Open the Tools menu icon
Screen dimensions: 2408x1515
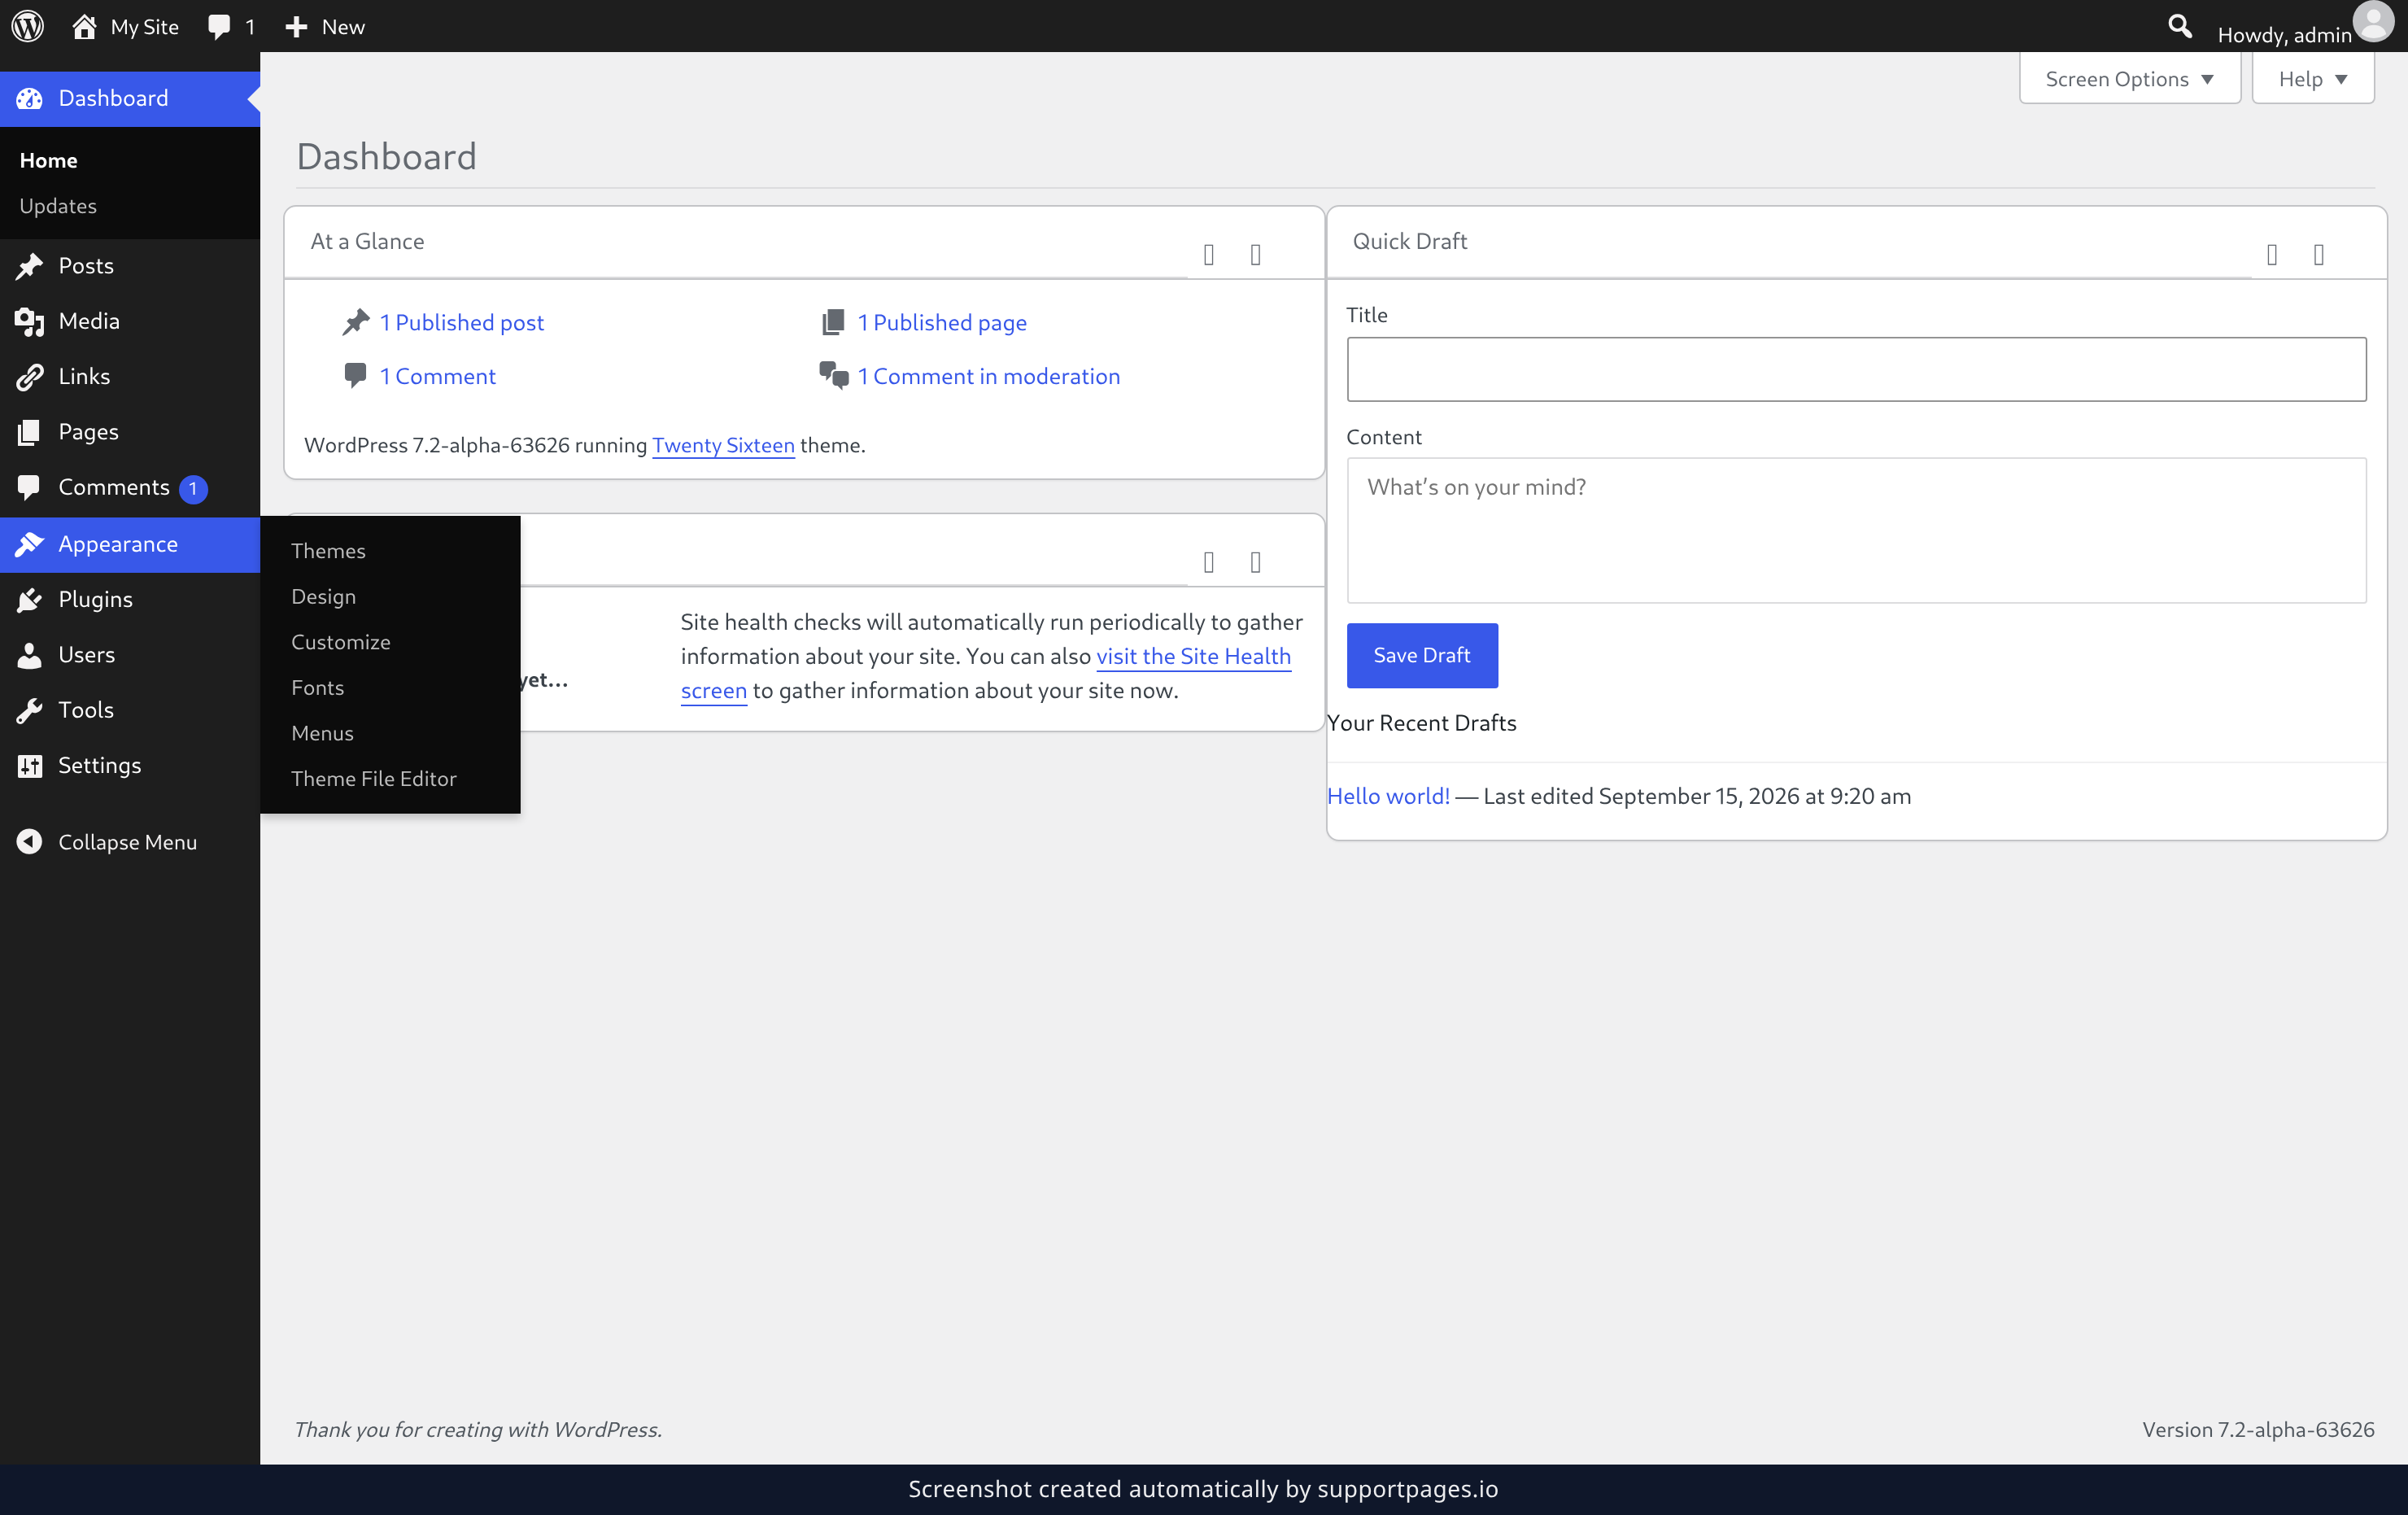click(29, 710)
